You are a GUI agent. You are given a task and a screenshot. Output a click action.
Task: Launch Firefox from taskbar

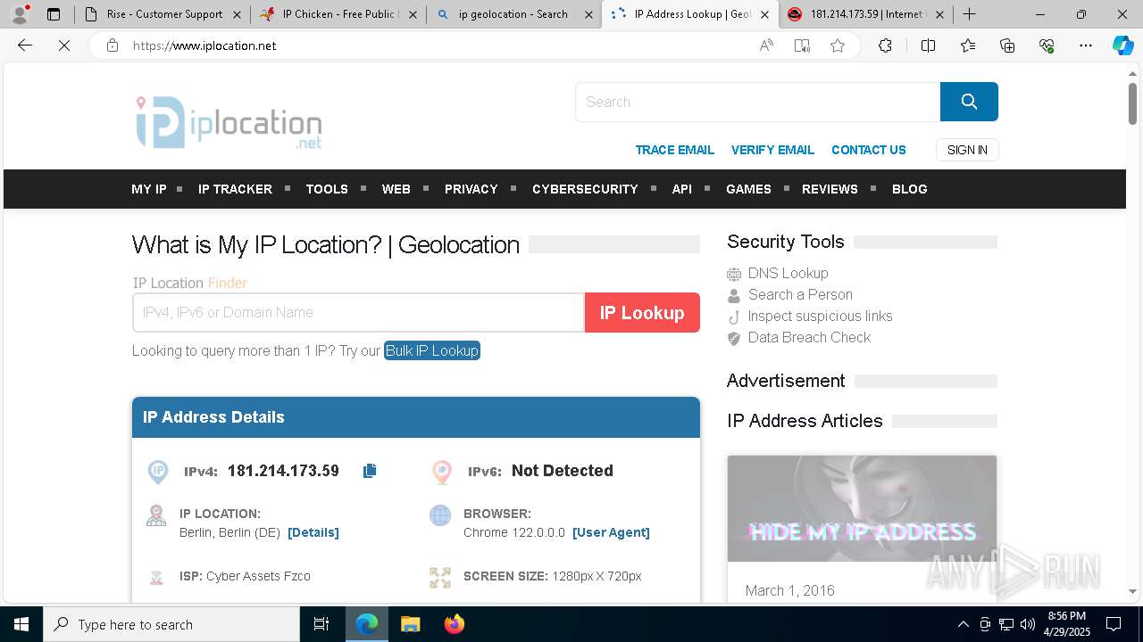(x=454, y=624)
